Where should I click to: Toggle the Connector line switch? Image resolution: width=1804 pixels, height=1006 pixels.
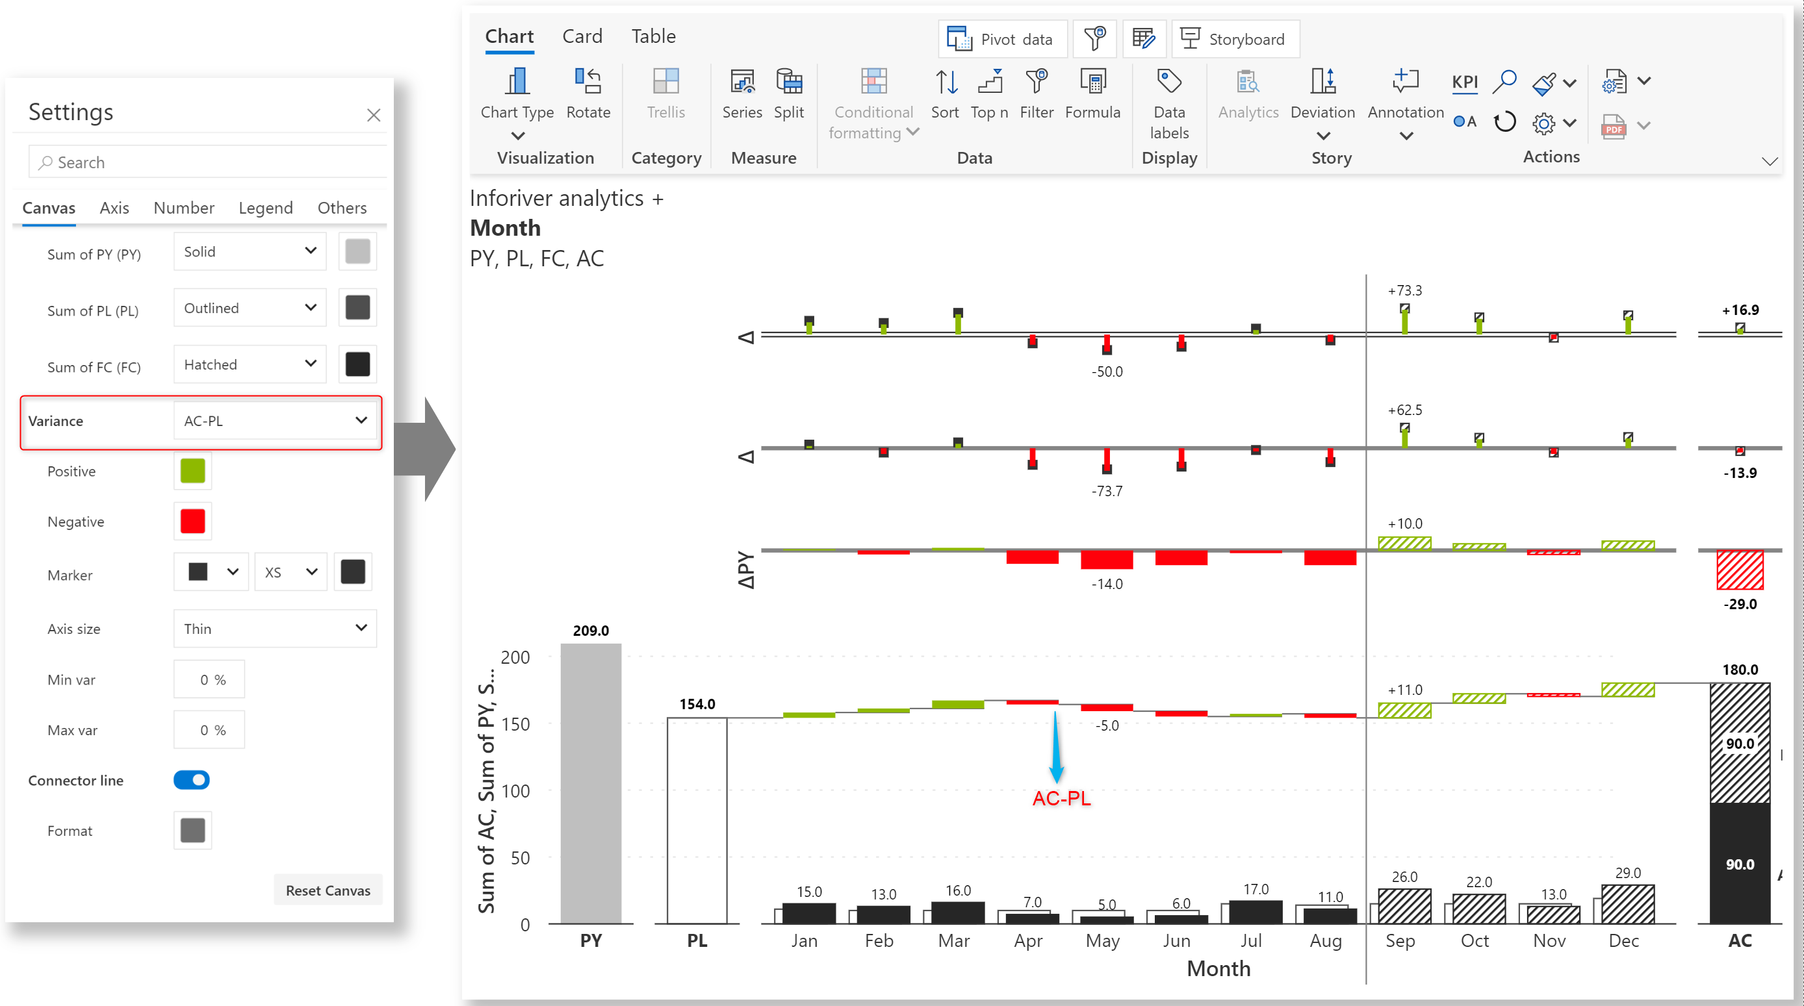pos(191,779)
